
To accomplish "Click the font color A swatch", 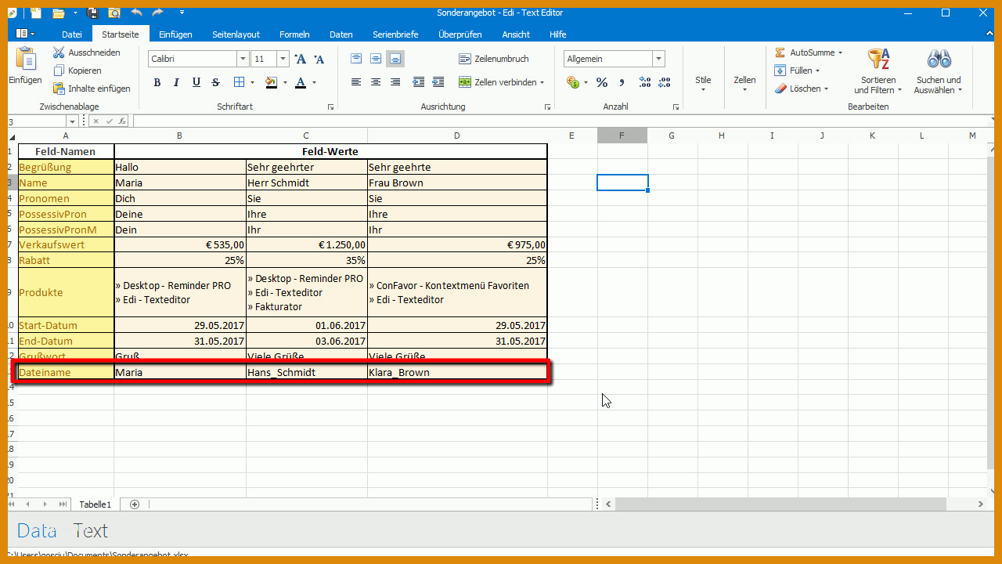I will tap(301, 82).
